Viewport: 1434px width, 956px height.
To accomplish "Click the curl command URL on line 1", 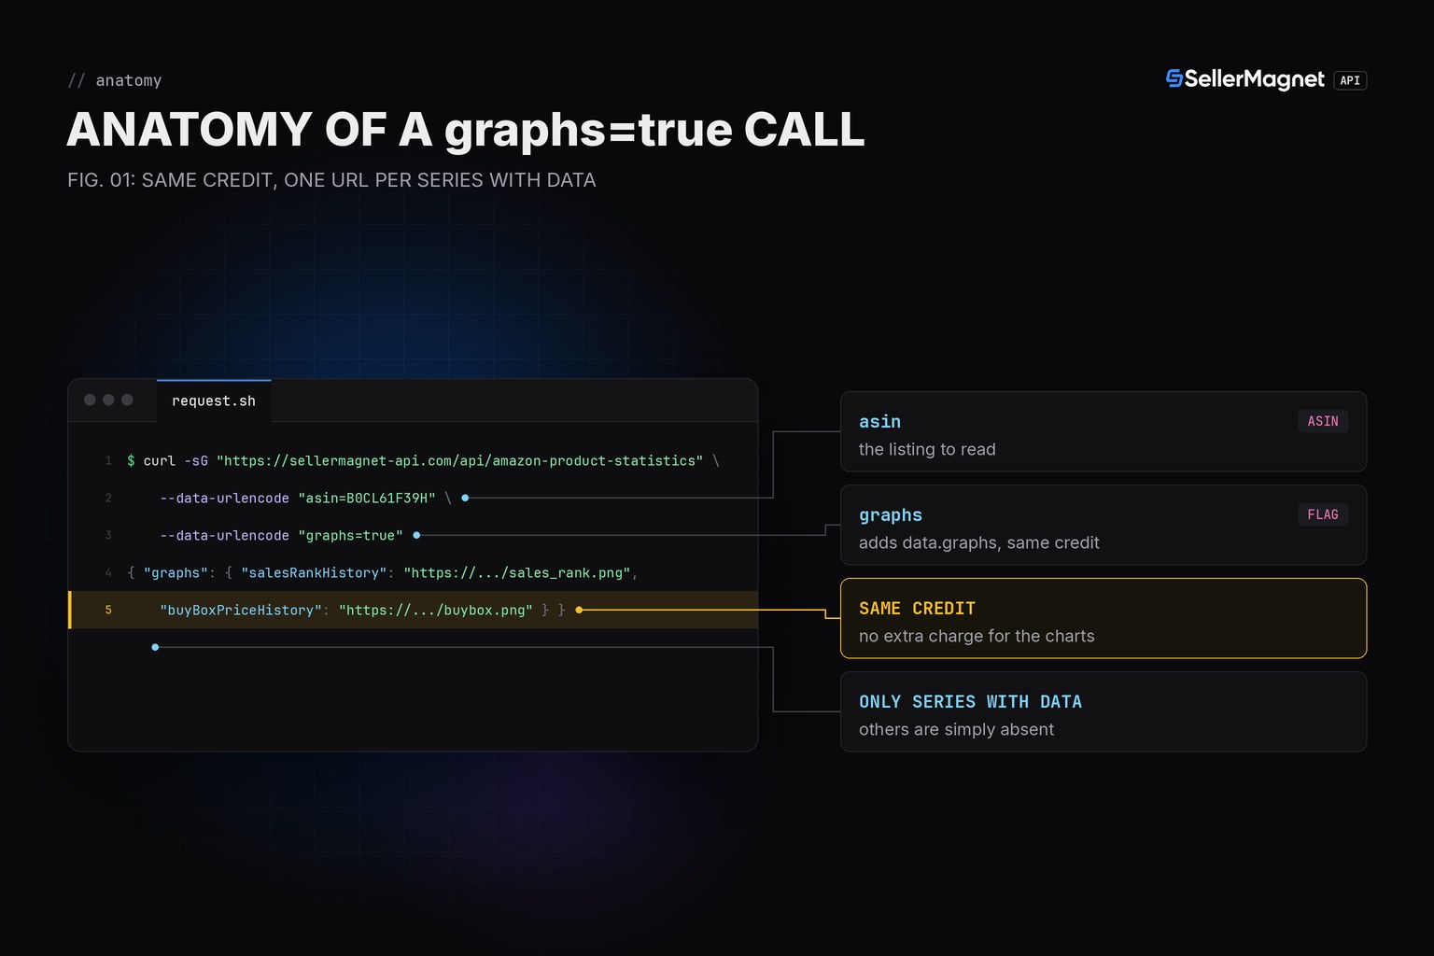I will (459, 460).
